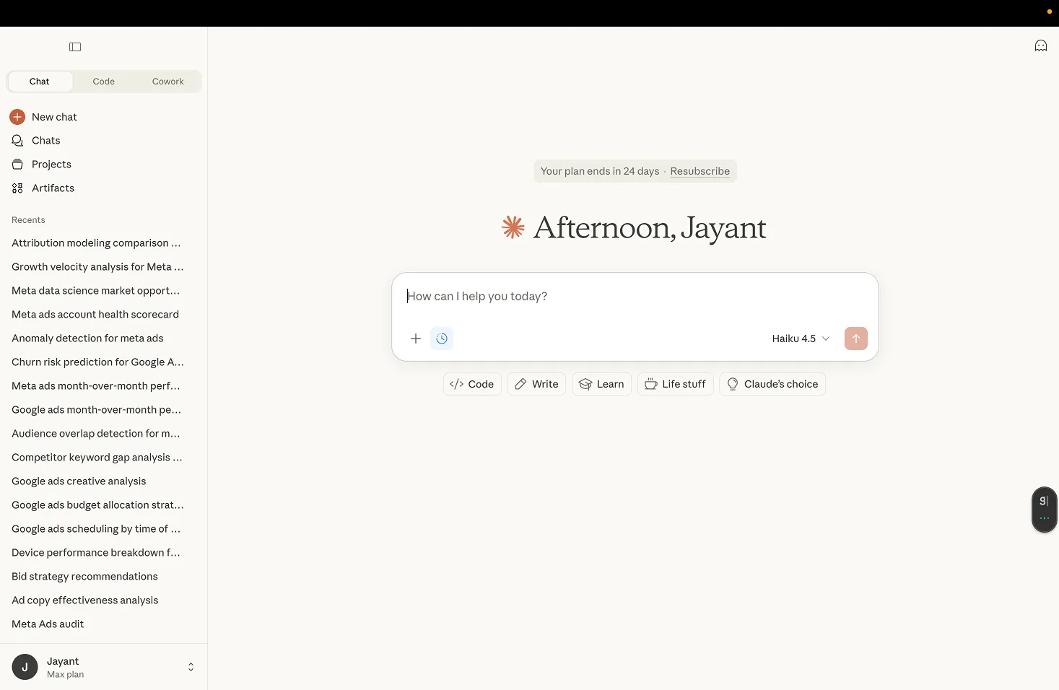Select the Learn suggestion chip
This screenshot has height=690, width=1059.
pyautogui.click(x=602, y=384)
